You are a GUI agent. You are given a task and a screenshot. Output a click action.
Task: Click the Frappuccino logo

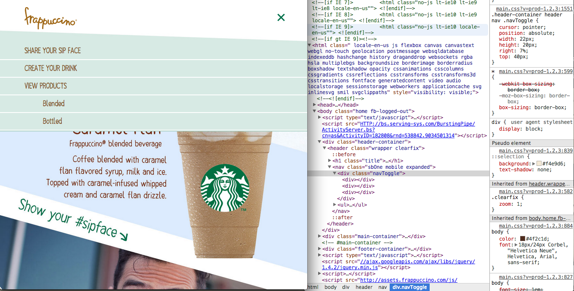pos(50,18)
